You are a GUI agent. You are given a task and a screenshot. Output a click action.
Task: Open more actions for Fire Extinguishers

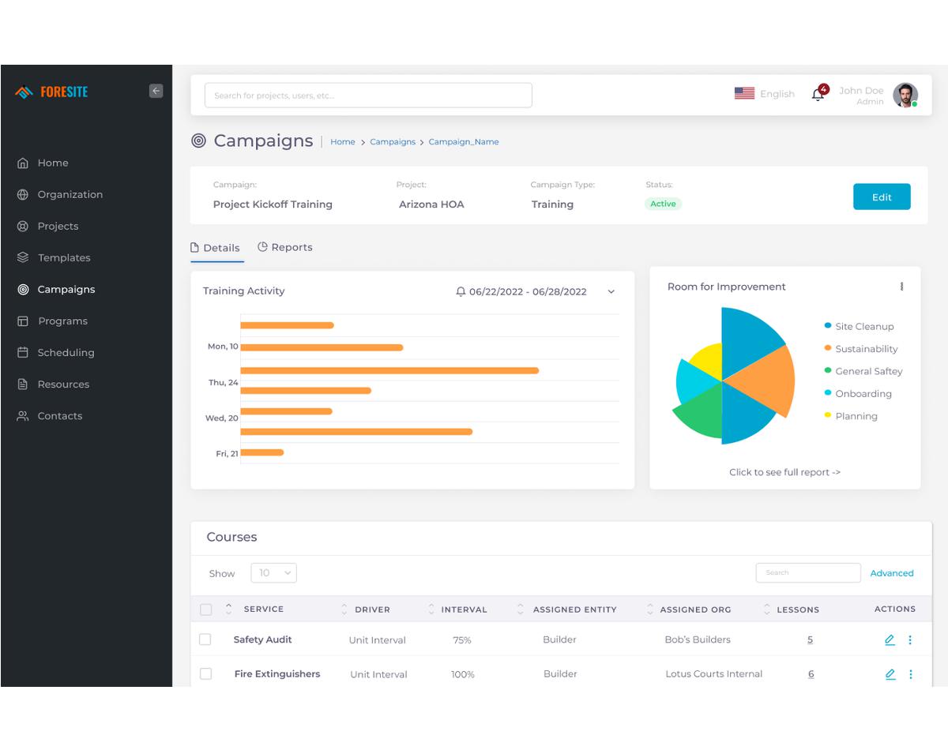910,674
